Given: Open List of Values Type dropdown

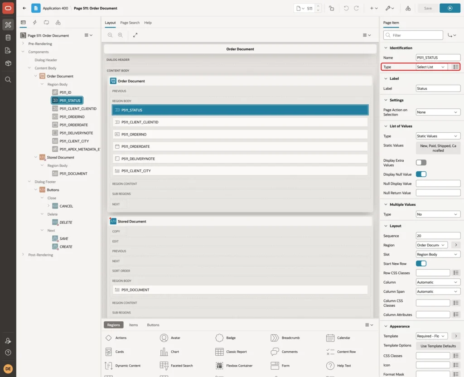Looking at the screenshot, I should pyautogui.click(x=438, y=136).
